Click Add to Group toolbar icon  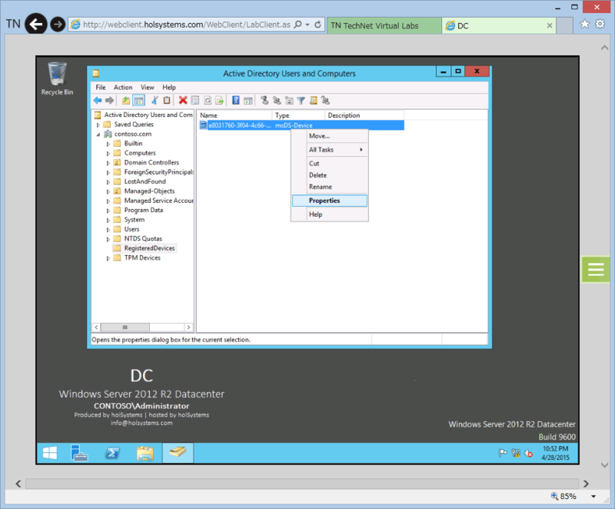click(325, 101)
